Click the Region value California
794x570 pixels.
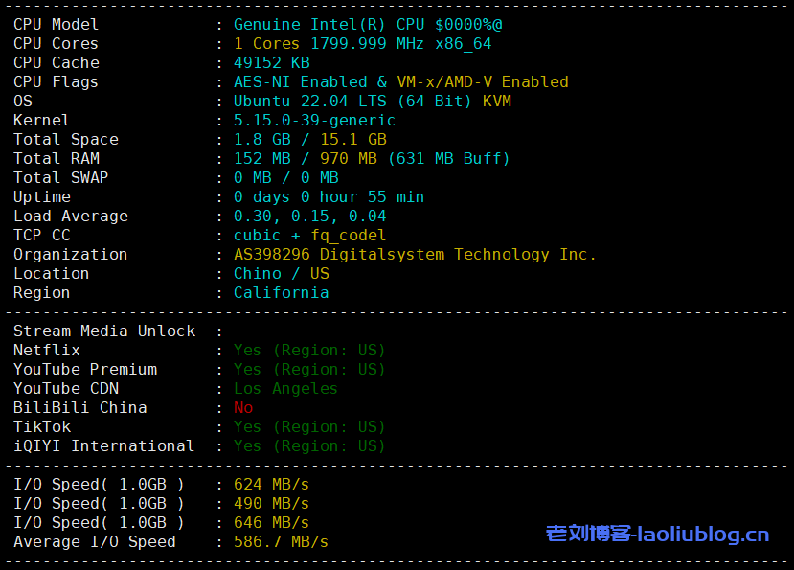coord(281,292)
